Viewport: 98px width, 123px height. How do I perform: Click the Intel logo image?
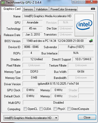click(x=84, y=25)
